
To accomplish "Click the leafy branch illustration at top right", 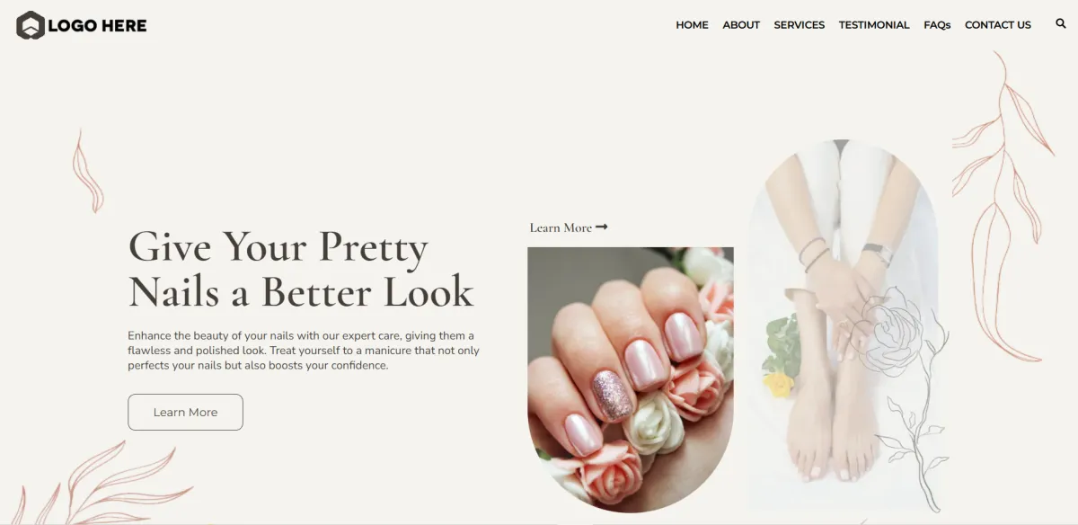I will pyautogui.click(x=1002, y=207).
